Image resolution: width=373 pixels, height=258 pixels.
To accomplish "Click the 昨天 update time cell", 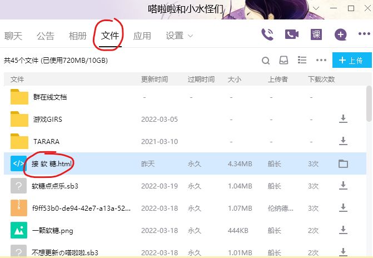I will click(148, 163).
